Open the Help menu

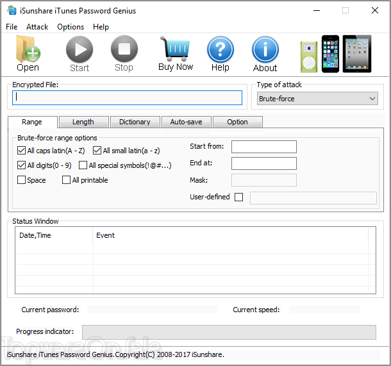pos(101,27)
